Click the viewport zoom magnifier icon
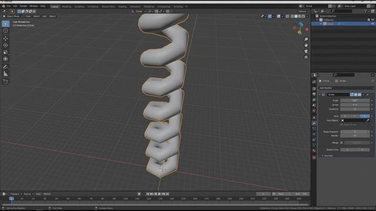The image size is (376, 211). pos(306,39)
